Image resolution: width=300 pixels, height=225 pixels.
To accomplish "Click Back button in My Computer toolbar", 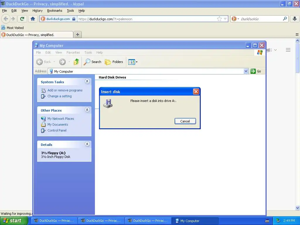I will click(x=43, y=62).
